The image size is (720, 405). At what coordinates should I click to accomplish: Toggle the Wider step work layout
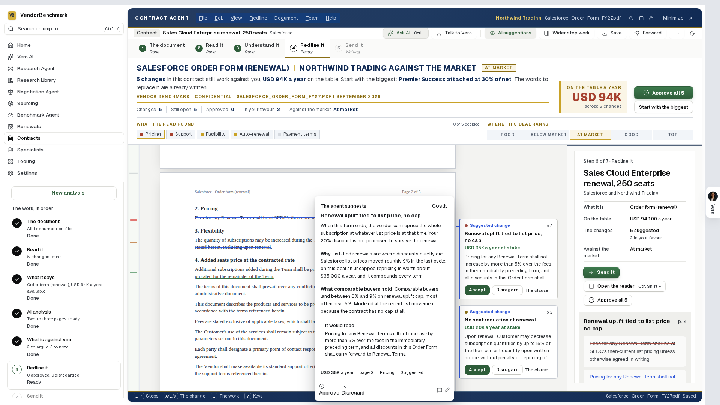(x=567, y=33)
